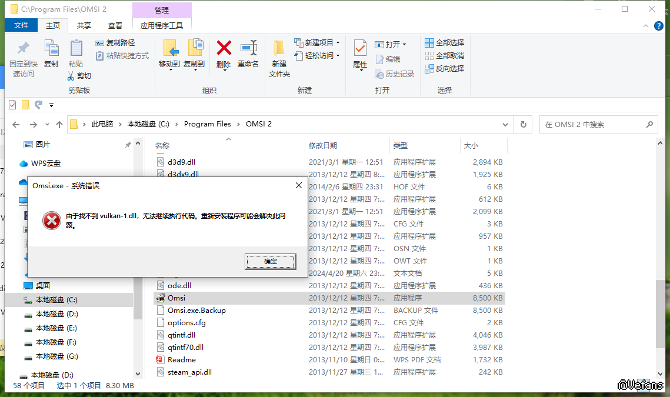
Task: Switch to the View (查看) tab
Action: [x=115, y=26]
